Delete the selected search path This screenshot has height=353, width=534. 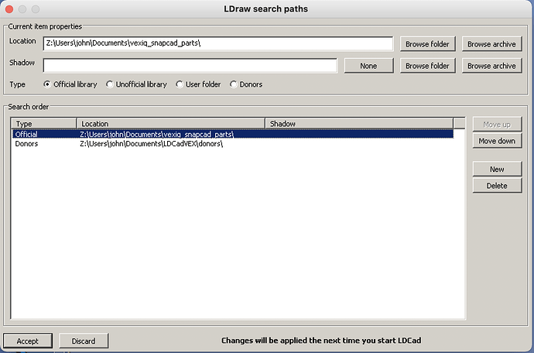point(497,185)
